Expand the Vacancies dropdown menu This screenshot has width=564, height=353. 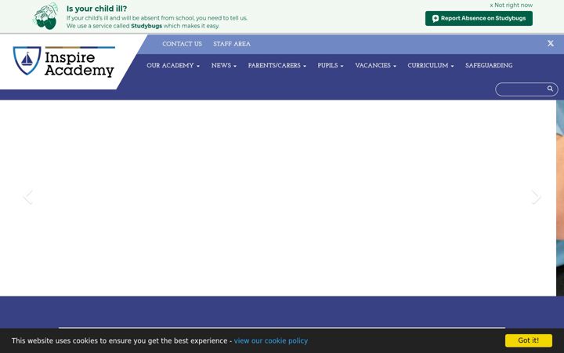375,66
